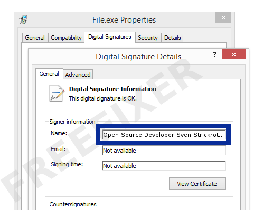Viewport: 254px width, 210px height.
Task: Click the File.exe Properties title bar icon
Action: tap(23, 19)
